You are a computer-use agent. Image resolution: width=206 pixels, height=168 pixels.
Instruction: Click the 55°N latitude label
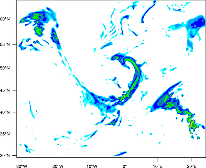(5, 44)
